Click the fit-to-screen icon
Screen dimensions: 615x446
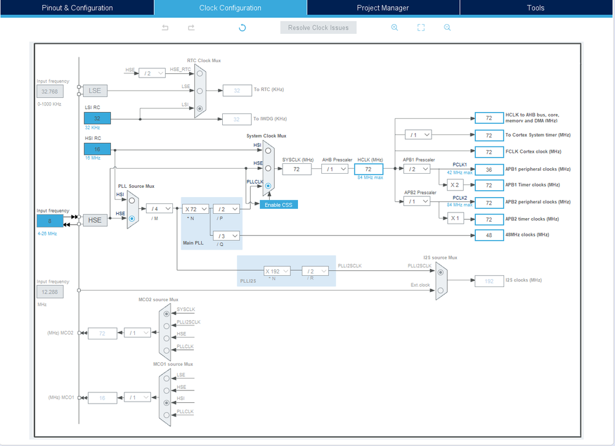[421, 28]
